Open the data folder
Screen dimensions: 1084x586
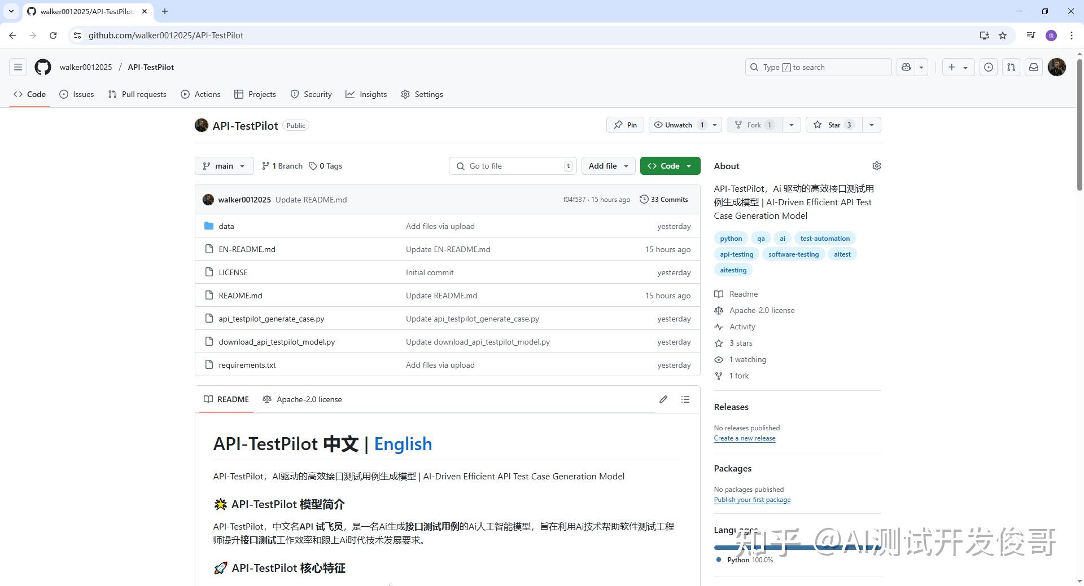point(226,226)
